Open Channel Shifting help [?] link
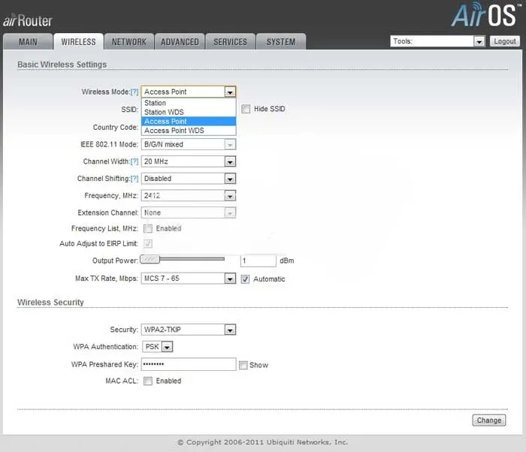The width and height of the screenshot is (526, 452). click(x=135, y=179)
